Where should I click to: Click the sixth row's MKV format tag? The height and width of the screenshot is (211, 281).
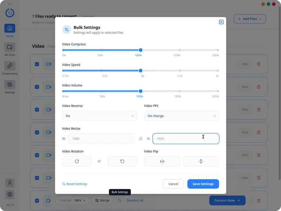pos(245,178)
